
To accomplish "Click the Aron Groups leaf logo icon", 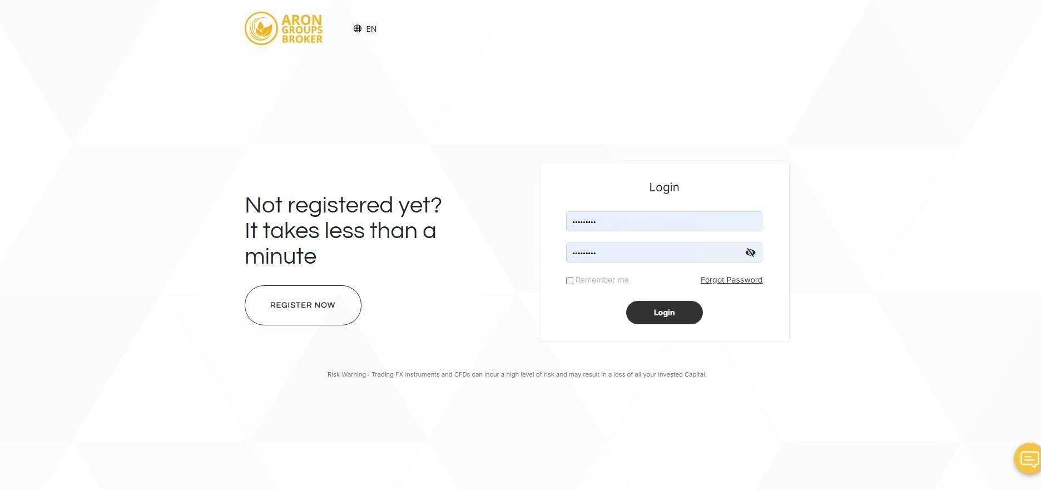I will click(x=261, y=28).
